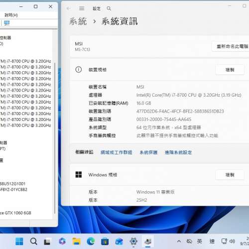Minimize the Device Manager window

pos(21,6)
